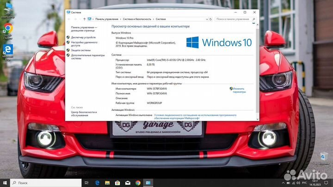Screen dimensions: 333x187
Task: Click the address bar computer icon
Action: (89, 19)
